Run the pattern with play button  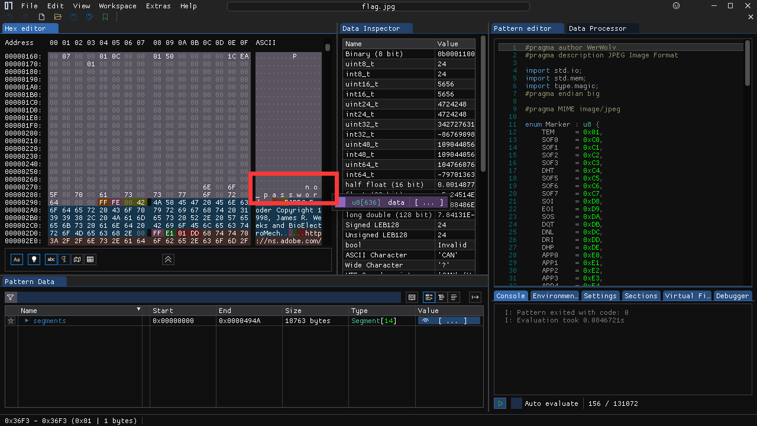click(x=500, y=404)
